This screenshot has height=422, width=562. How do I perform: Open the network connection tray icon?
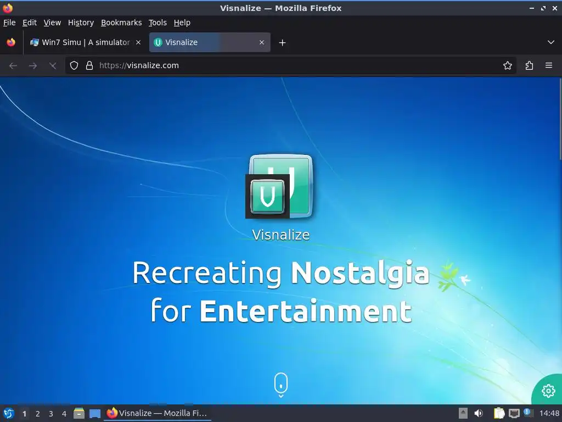click(x=514, y=413)
